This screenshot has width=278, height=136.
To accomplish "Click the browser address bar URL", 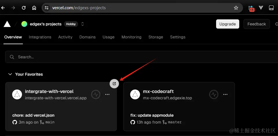I will click(79, 8).
